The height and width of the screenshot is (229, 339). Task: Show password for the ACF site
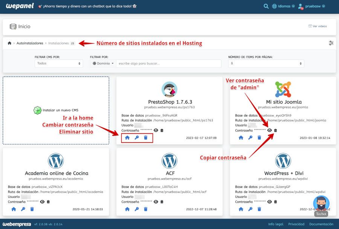point(156,202)
